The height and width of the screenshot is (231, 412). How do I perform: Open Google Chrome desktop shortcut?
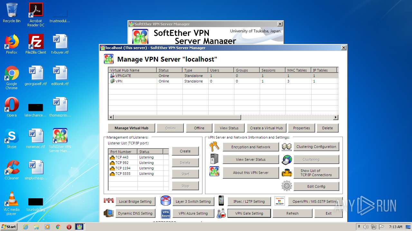12,78
